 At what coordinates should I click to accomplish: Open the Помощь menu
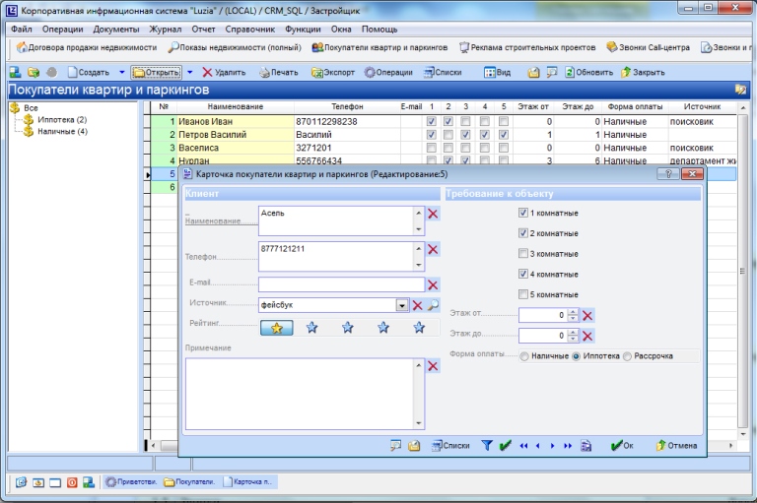[379, 29]
